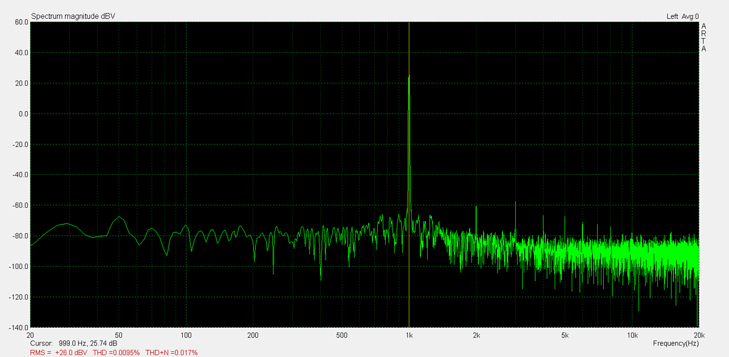
Task: Click the 'THD+N =0.017%' value
Action: pos(172,352)
